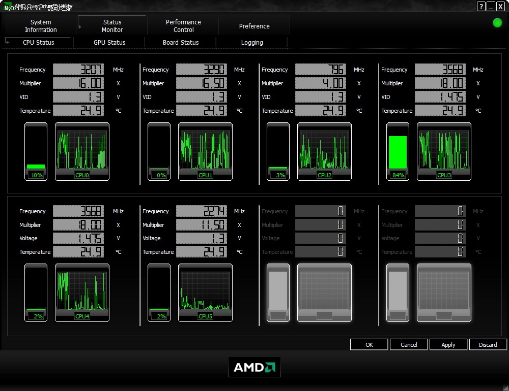Select the CPU Status sub-tab
Image resolution: width=509 pixels, height=391 pixels.
38,43
